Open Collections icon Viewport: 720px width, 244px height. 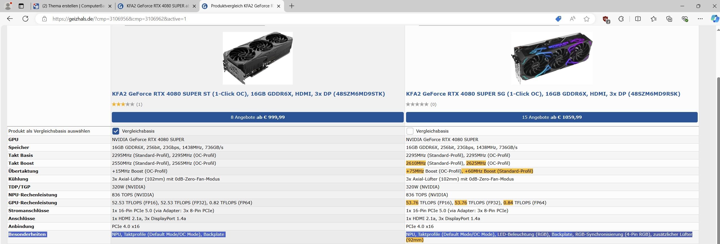pyautogui.click(x=669, y=19)
